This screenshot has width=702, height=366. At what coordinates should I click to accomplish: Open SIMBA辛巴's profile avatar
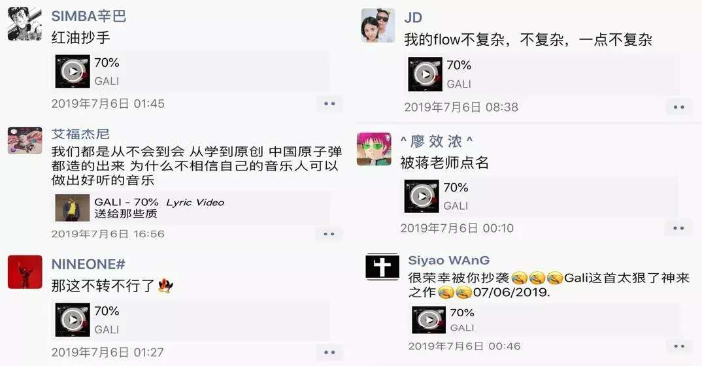click(25, 24)
